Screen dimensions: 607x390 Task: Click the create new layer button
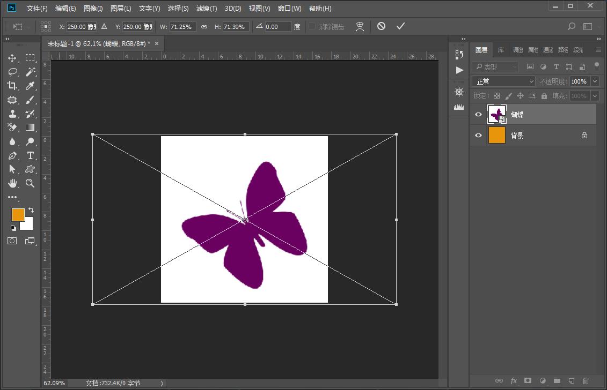572,381
